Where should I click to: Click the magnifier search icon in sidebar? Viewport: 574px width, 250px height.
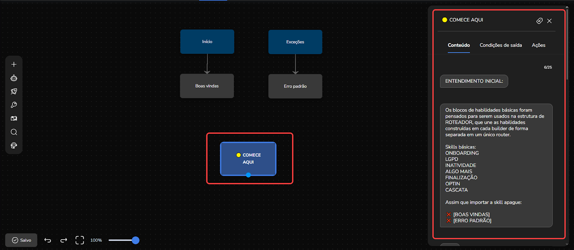[x=14, y=132]
